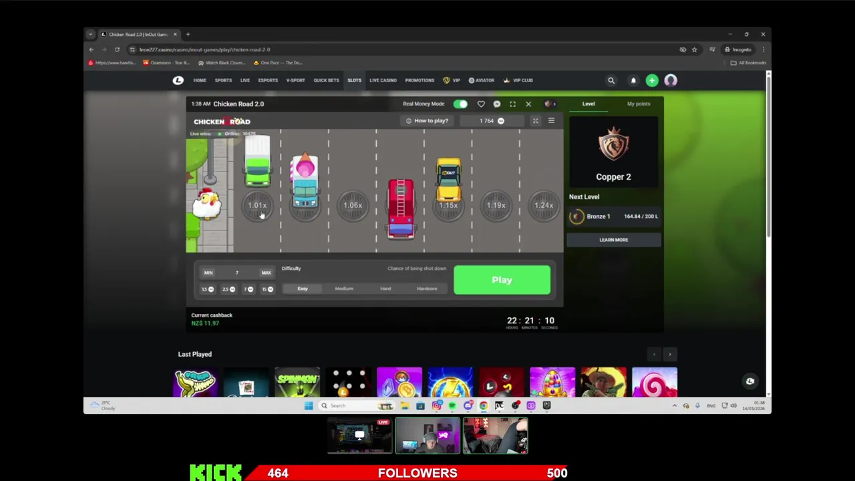Open the PROMOTIONS menu item

(x=419, y=80)
